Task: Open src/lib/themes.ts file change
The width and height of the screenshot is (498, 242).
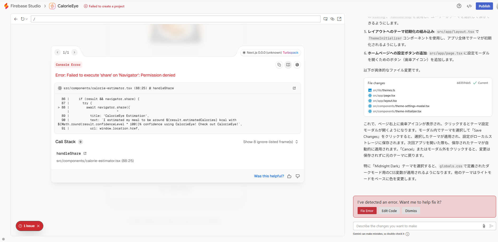Action: click(x=384, y=90)
